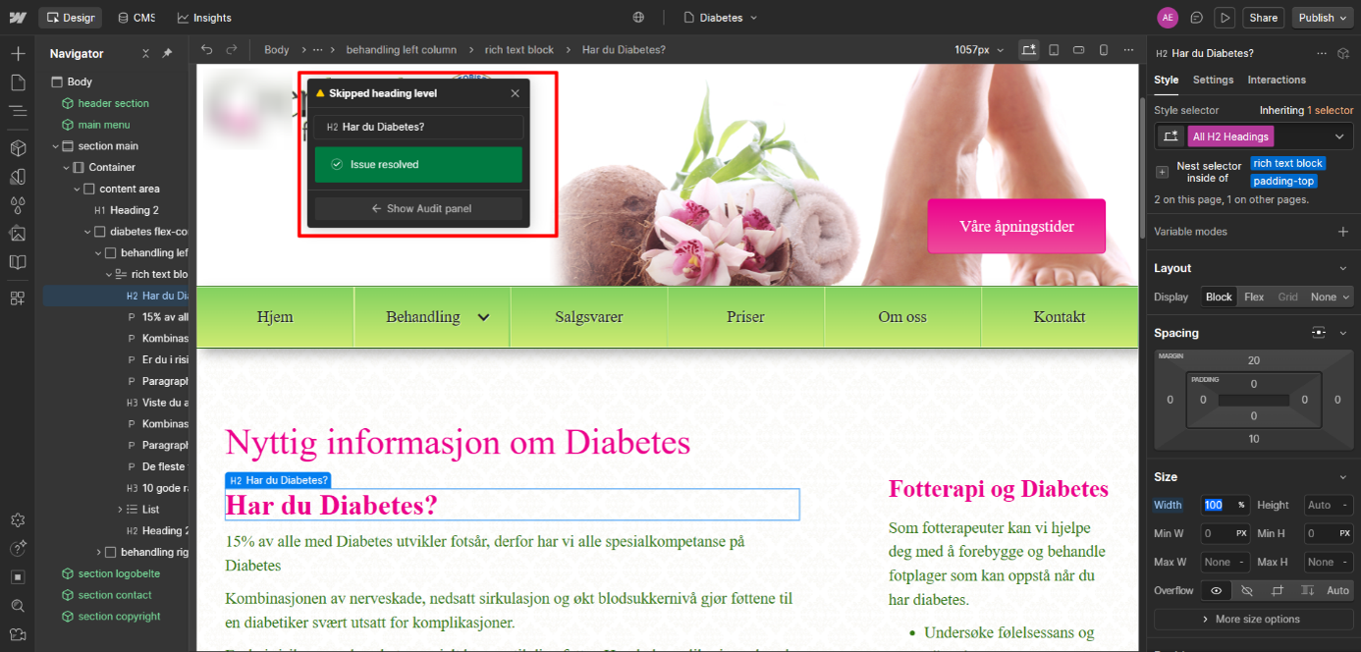Open the comments speech bubble icon
Viewport: 1361px width, 652px height.
coord(1196,18)
